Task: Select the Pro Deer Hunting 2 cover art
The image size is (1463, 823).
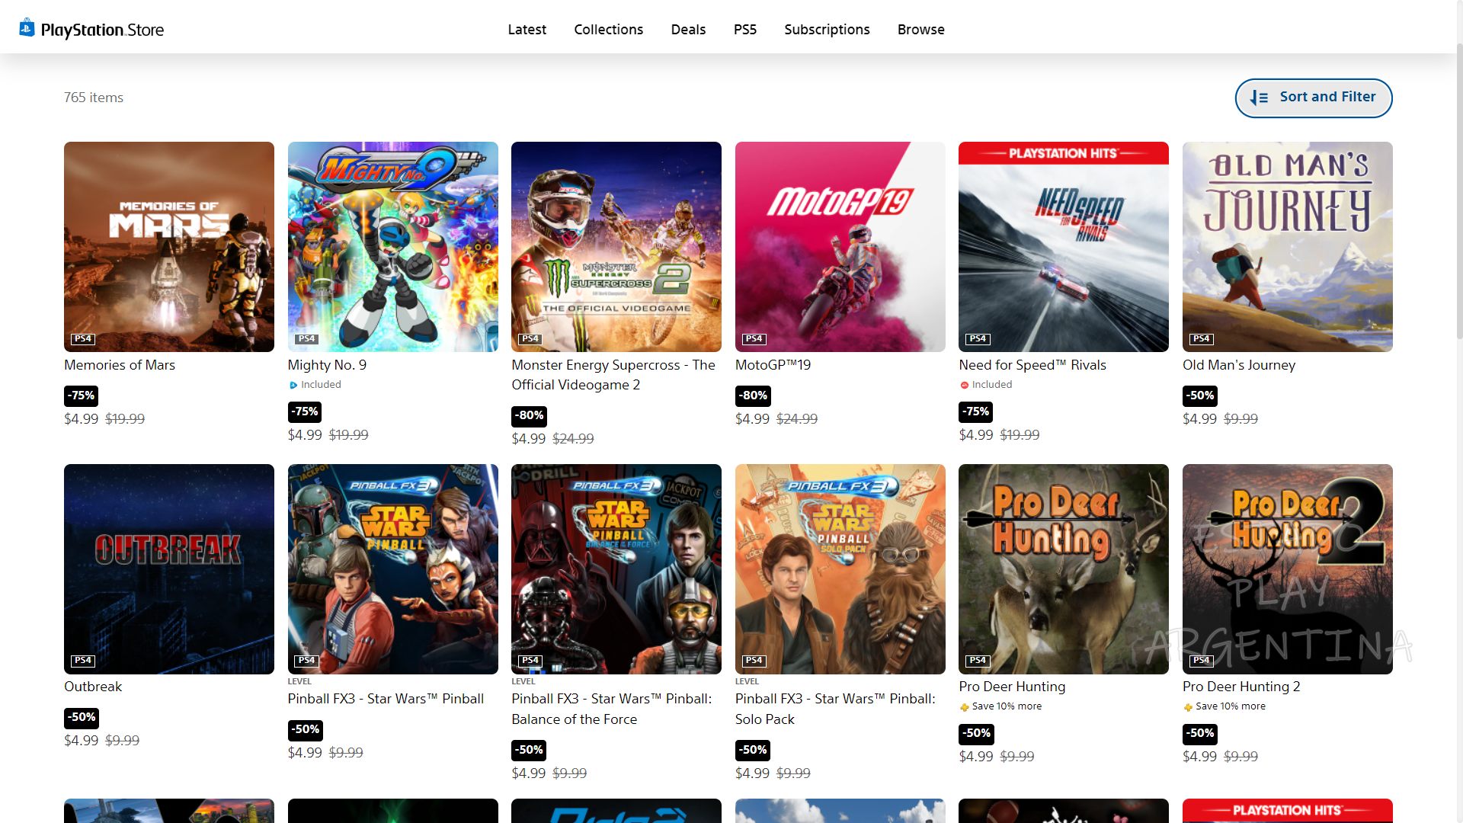Action: [1287, 568]
